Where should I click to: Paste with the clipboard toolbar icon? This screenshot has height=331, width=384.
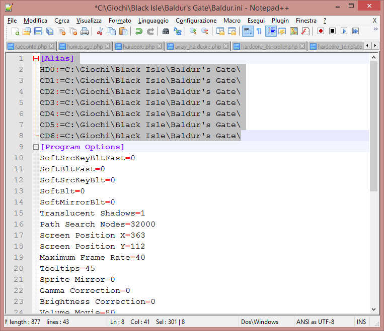[x=123, y=31]
